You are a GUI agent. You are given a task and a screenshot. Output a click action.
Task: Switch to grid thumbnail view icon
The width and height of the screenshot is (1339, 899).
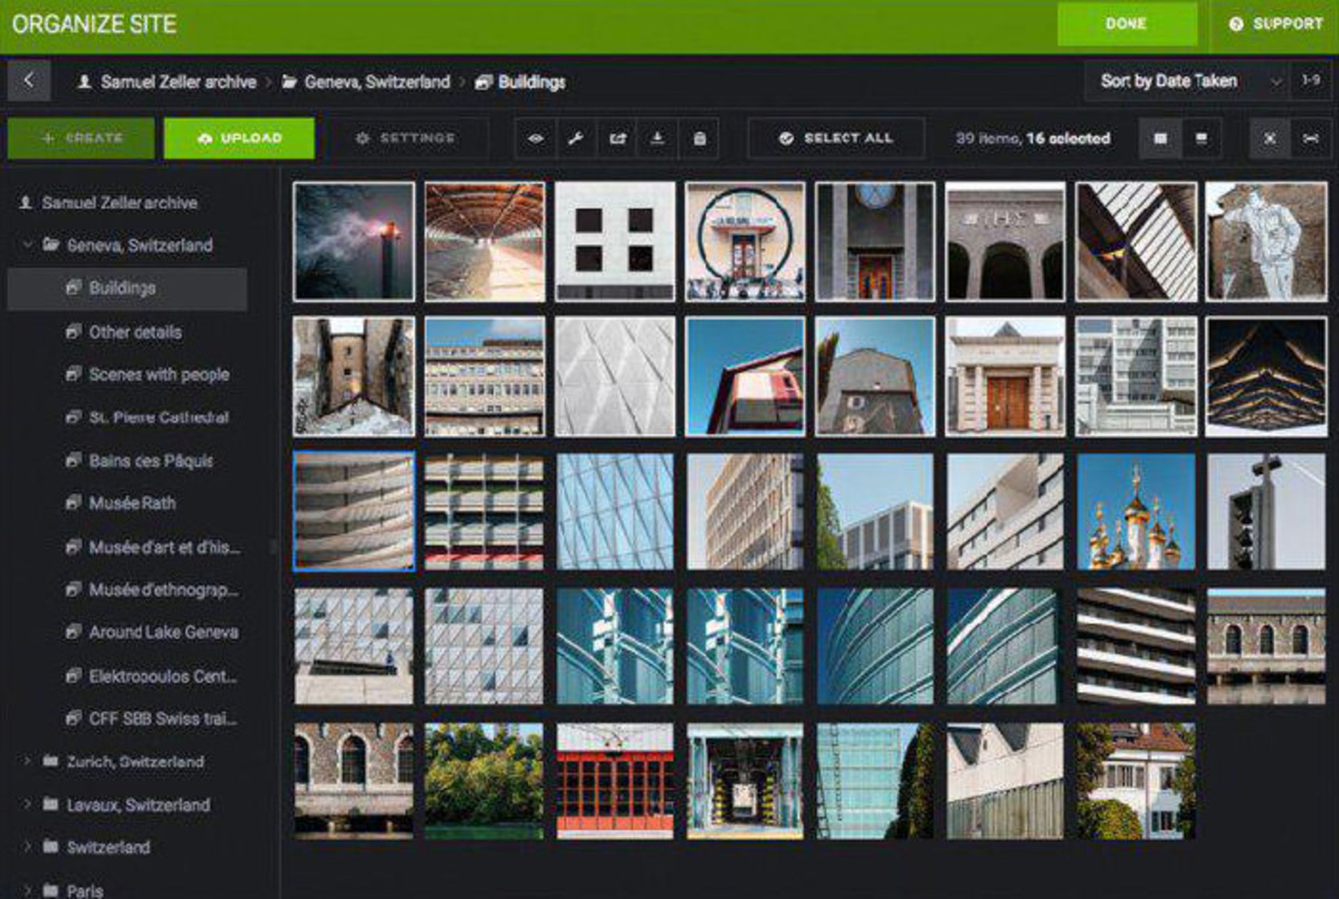[1160, 139]
